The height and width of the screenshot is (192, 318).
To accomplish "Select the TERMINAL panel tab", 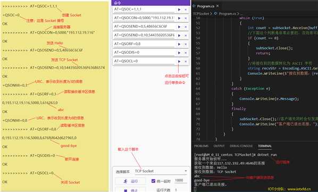I will (265, 146).
